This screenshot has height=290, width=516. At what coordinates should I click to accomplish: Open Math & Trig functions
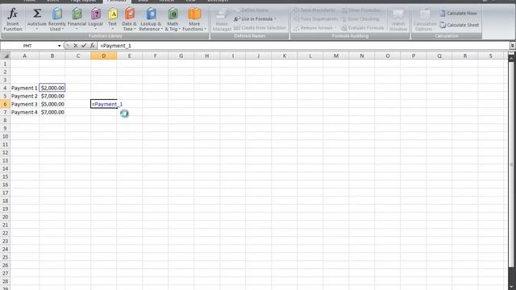(x=173, y=19)
